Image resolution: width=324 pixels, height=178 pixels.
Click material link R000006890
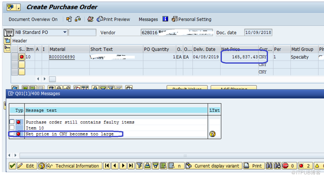click(x=62, y=57)
